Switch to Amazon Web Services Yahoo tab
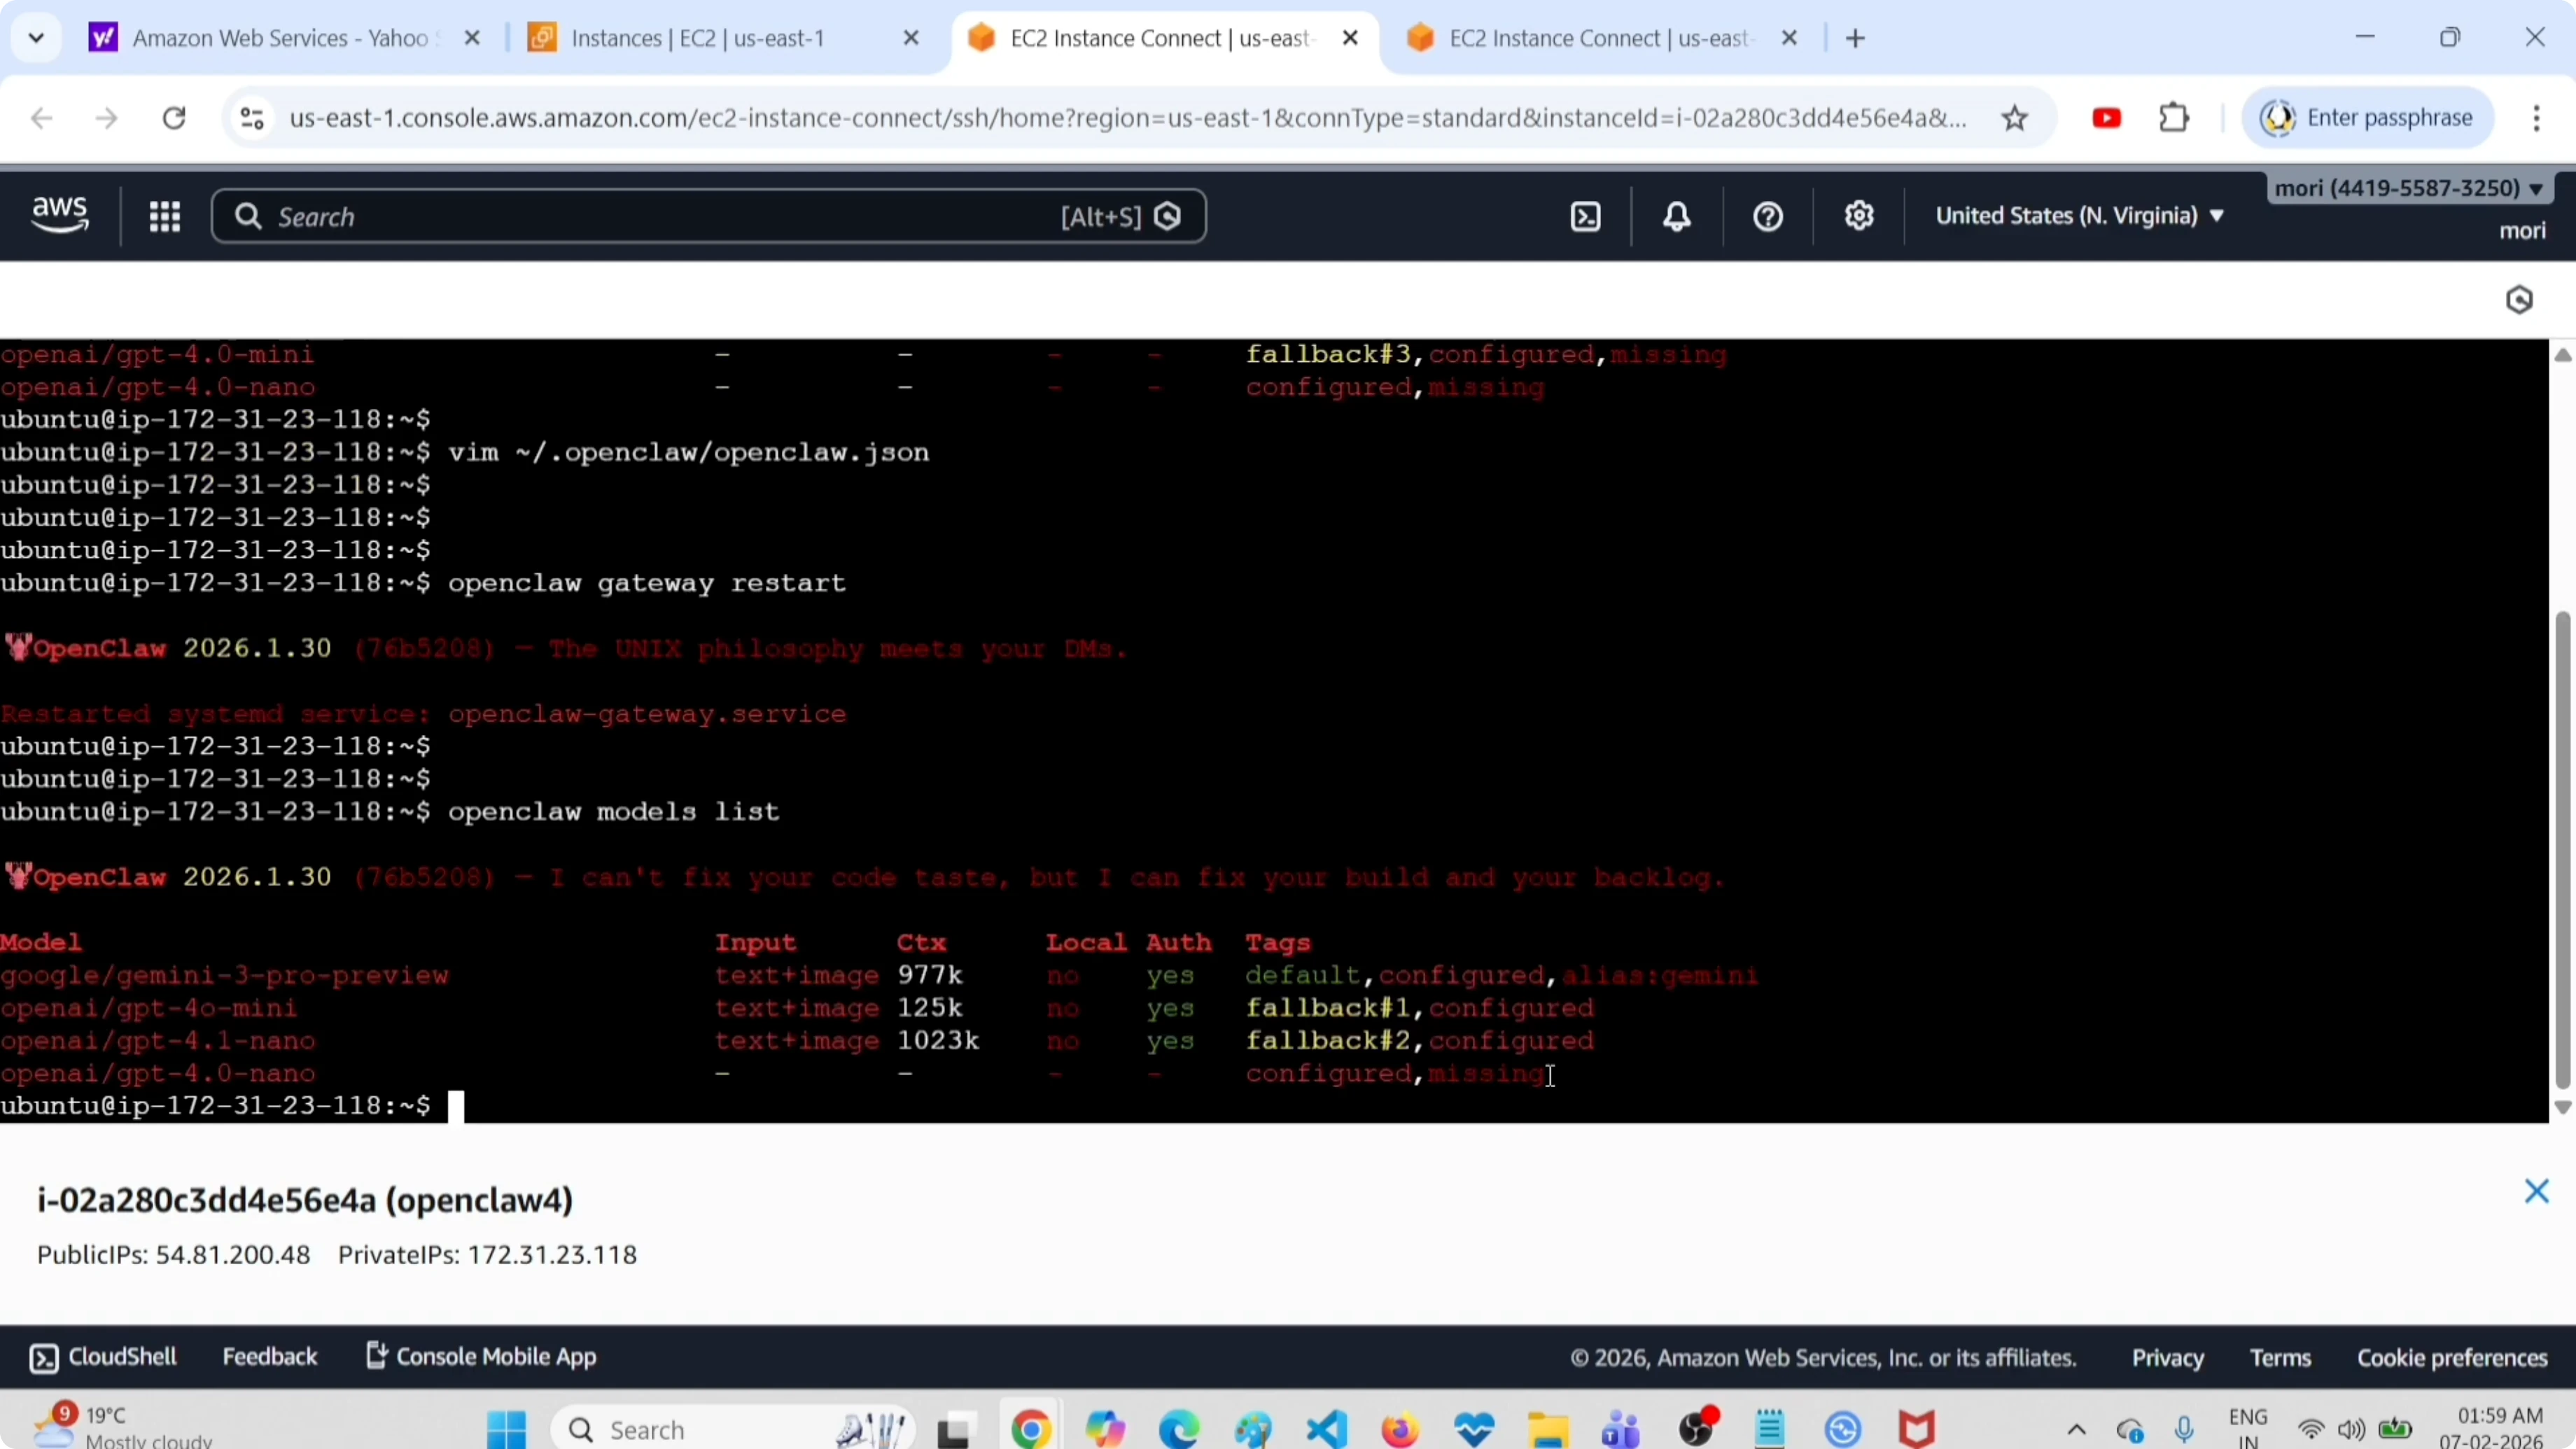 (x=280, y=38)
